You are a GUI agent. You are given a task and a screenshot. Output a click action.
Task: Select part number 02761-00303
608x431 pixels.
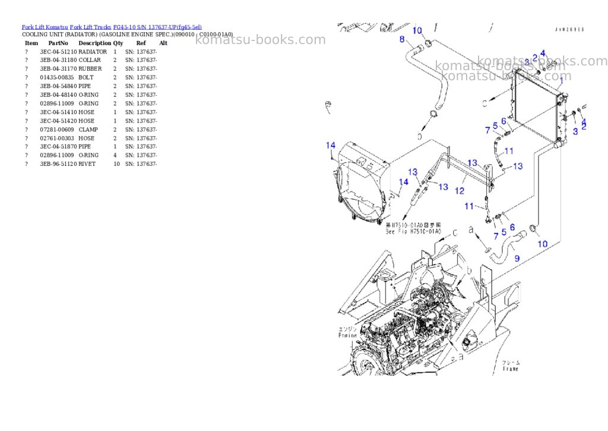56,139
